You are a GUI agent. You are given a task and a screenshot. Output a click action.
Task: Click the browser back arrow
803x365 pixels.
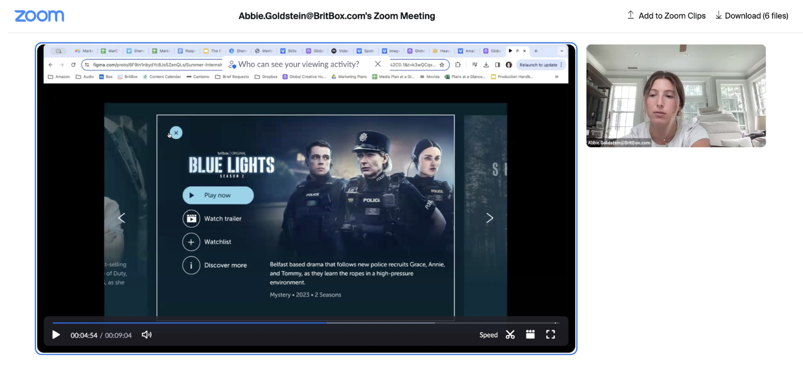50,65
